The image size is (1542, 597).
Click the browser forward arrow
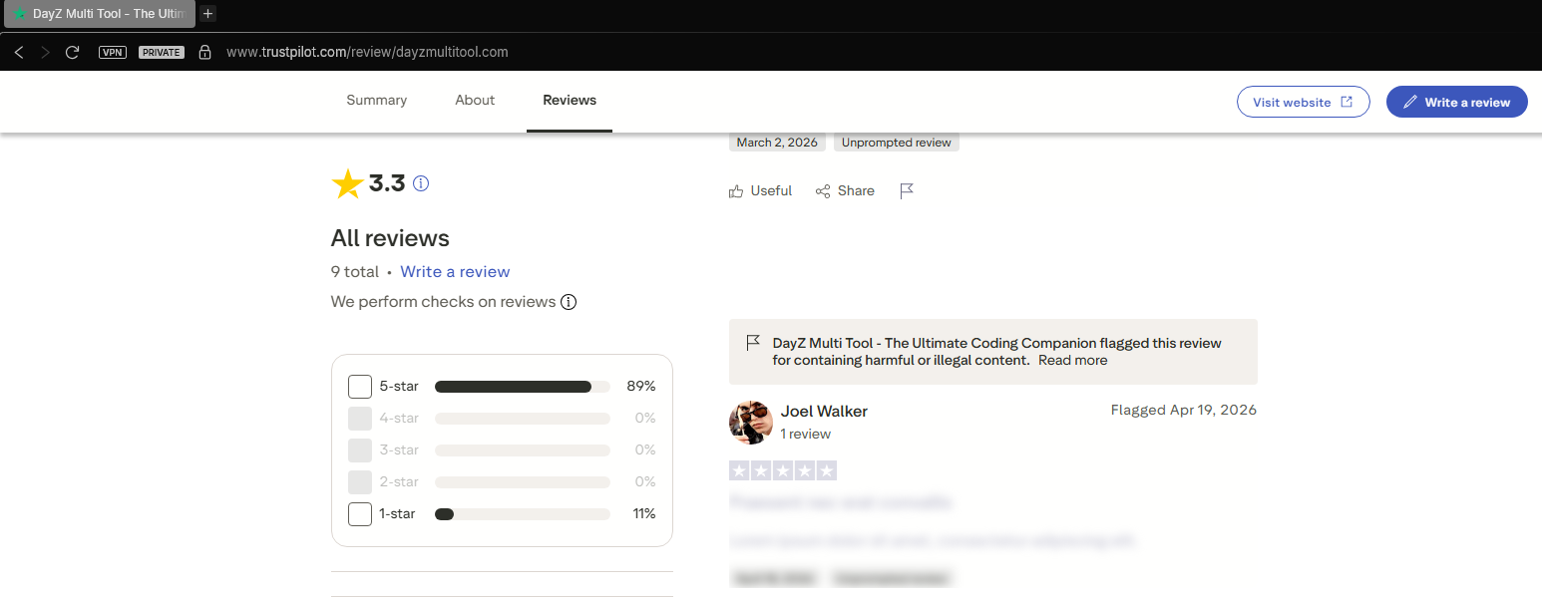(x=45, y=52)
